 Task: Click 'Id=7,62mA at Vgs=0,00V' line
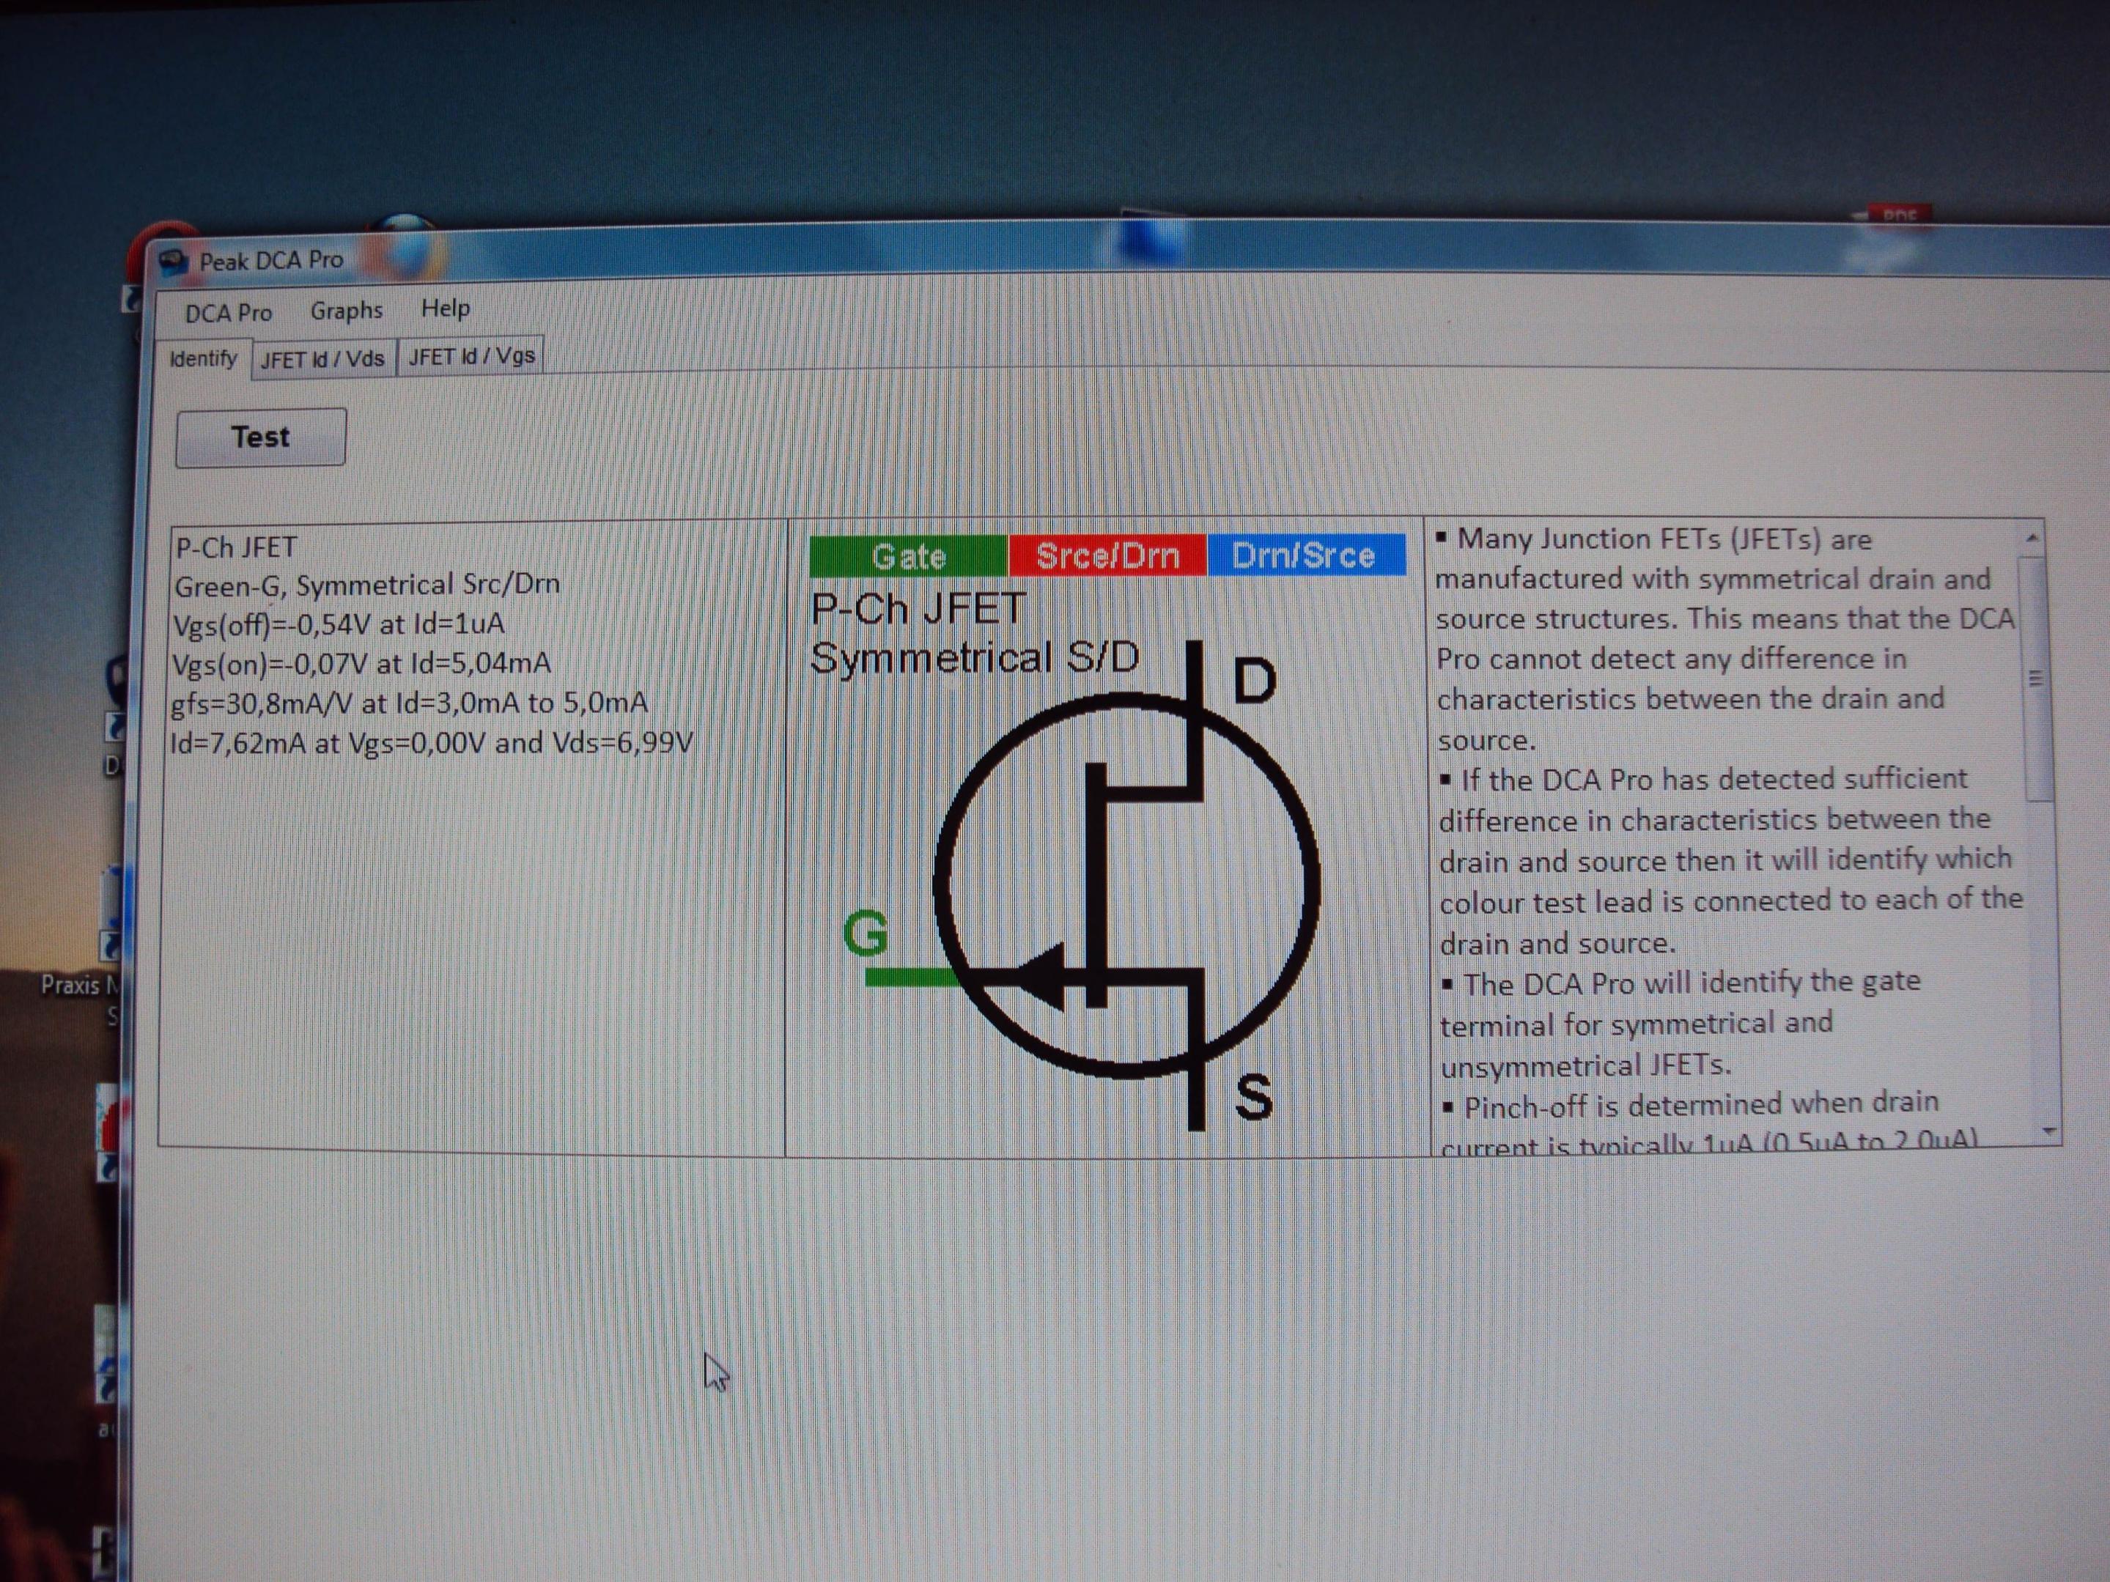coord(431,743)
